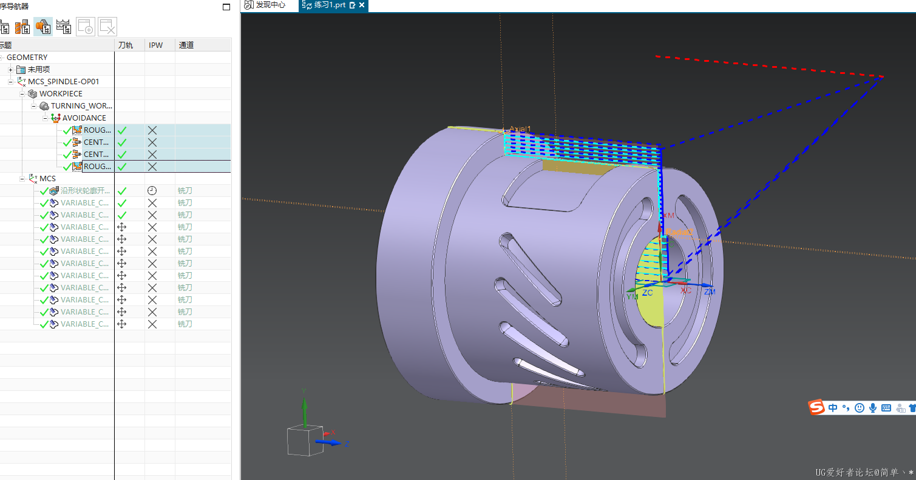
Task: Click the modified-file icon on 练习1.prt tab
Action: (353, 5)
